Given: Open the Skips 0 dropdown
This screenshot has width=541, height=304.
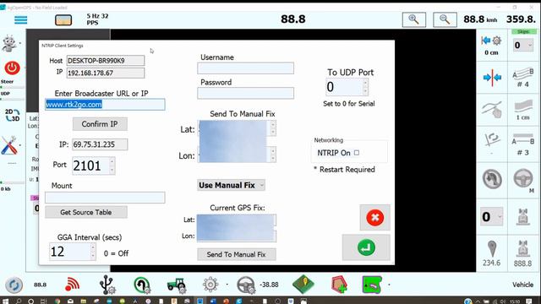Looking at the screenshot, I should pyautogui.click(x=523, y=45).
